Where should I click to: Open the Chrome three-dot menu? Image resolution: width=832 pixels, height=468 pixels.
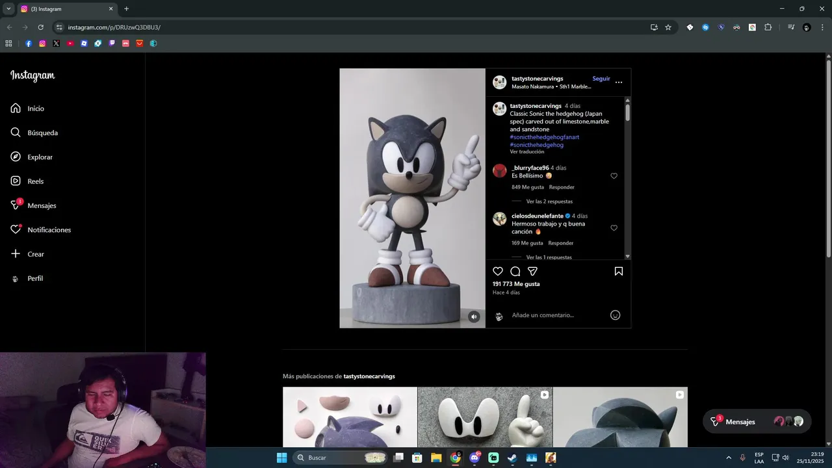click(821, 27)
